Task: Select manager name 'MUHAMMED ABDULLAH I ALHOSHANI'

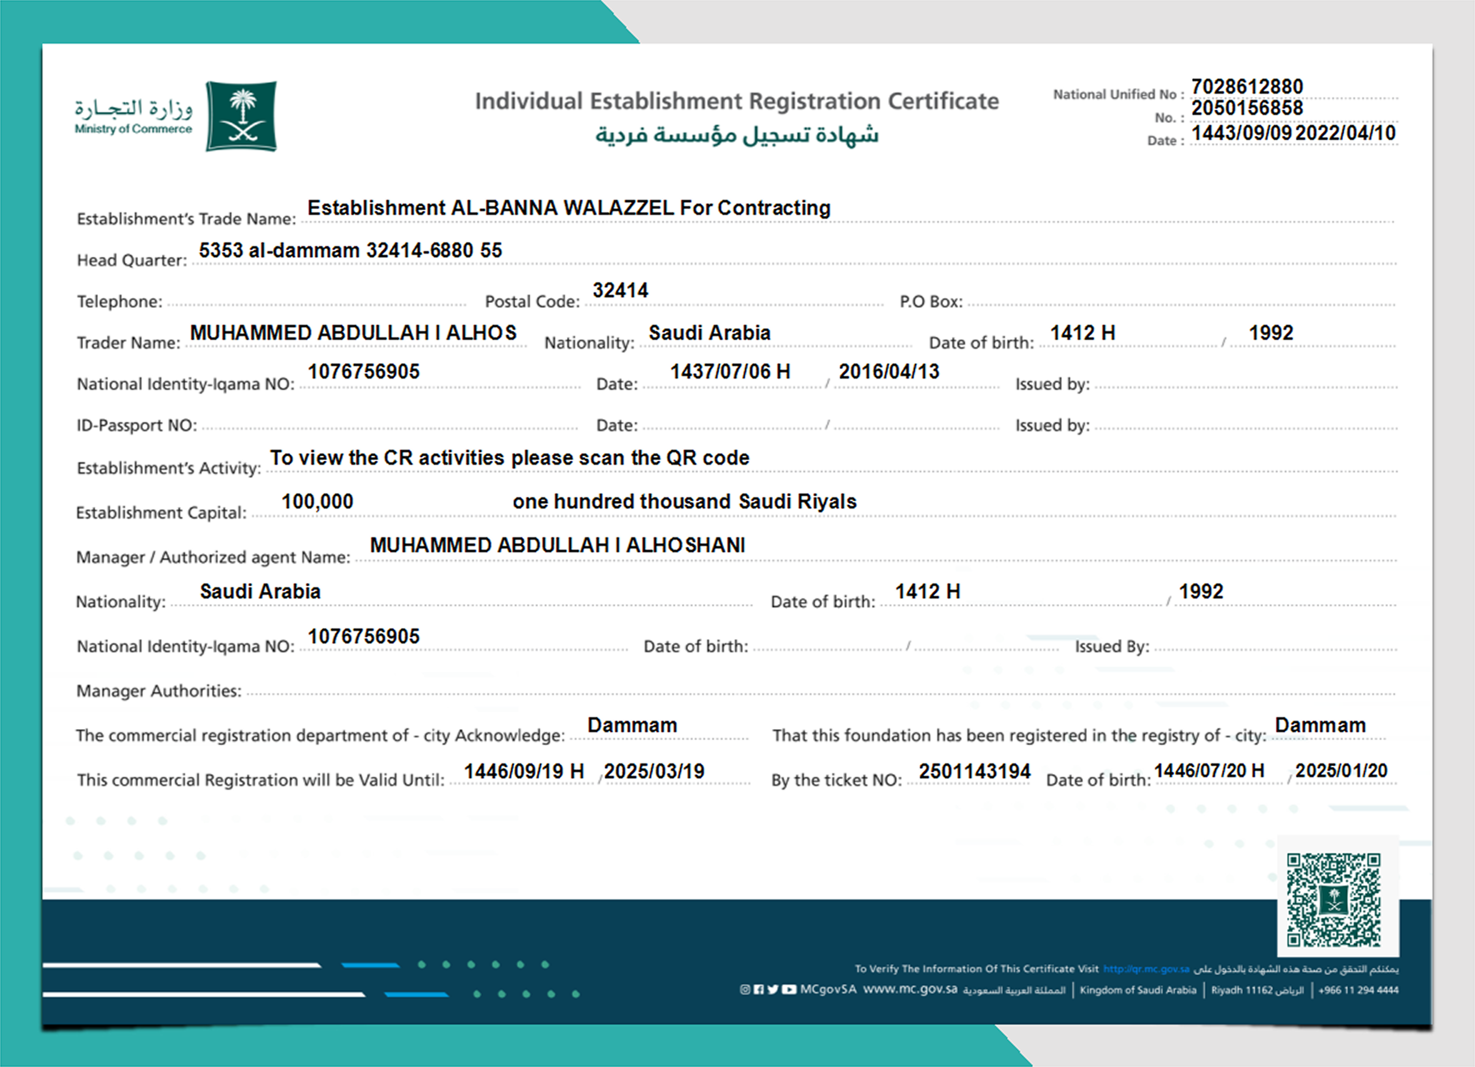Action: click(x=557, y=545)
